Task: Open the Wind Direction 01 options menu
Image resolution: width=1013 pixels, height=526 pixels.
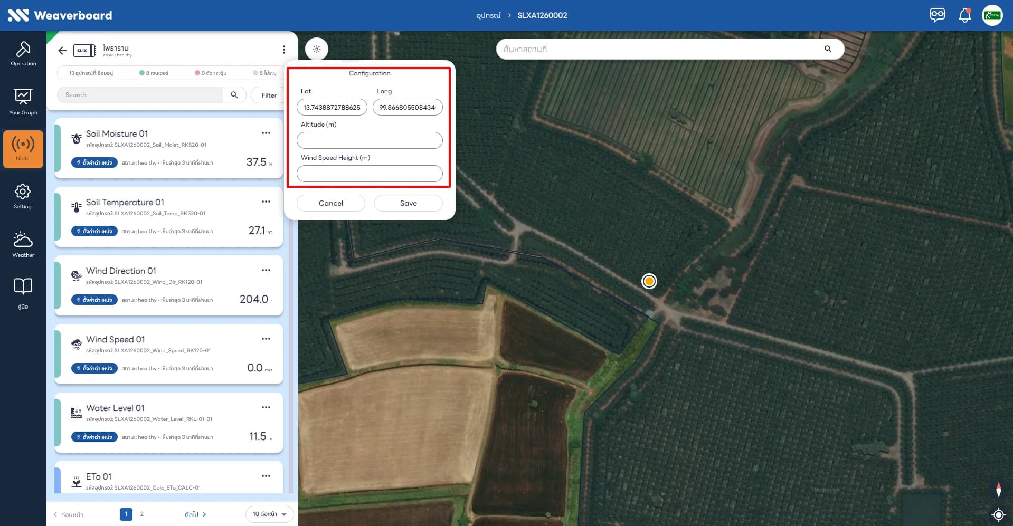Action: point(266,270)
